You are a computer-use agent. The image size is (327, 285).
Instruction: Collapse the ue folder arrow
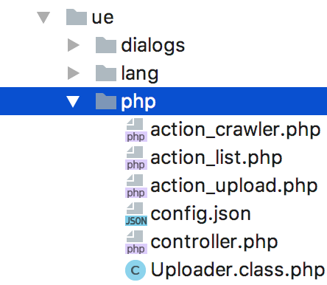(x=43, y=18)
